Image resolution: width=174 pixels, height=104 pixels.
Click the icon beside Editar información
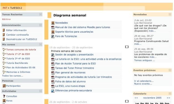tap(4, 30)
